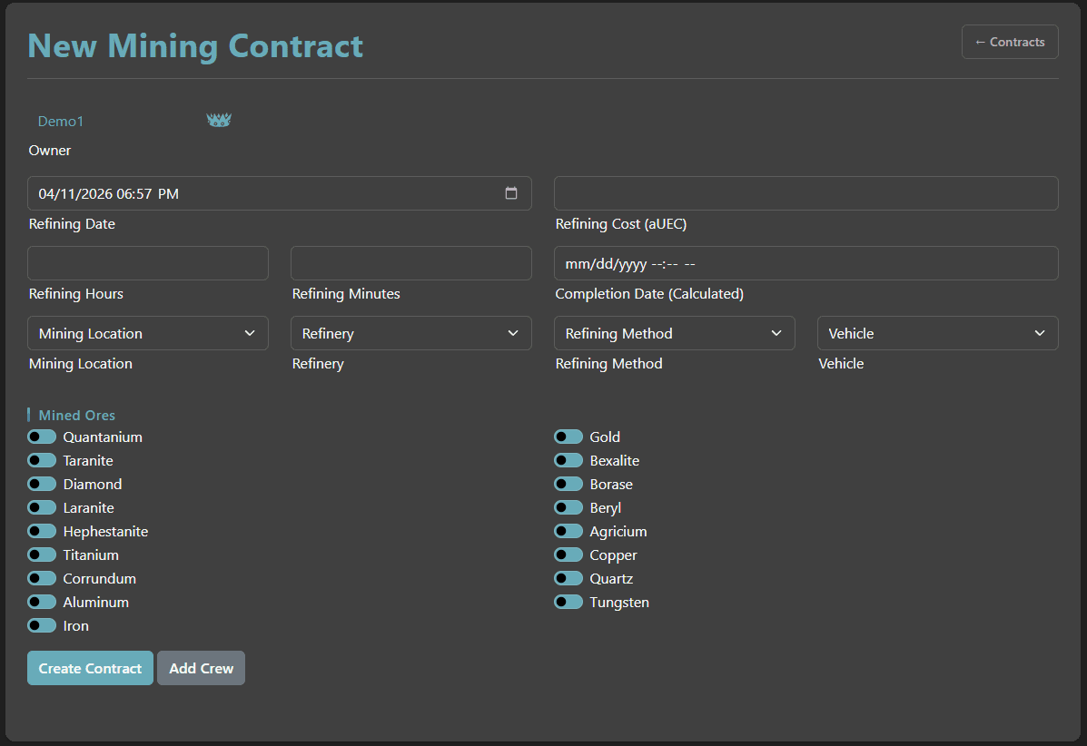1087x746 pixels.
Task: Turn off the Diamond ore toggle
Action: tap(42, 484)
